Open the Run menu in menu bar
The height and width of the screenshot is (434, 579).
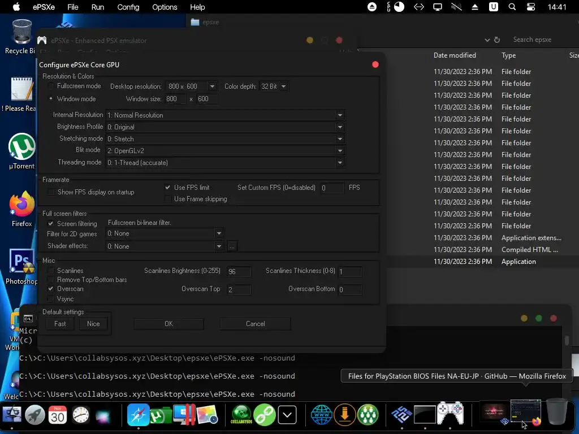pos(97,7)
